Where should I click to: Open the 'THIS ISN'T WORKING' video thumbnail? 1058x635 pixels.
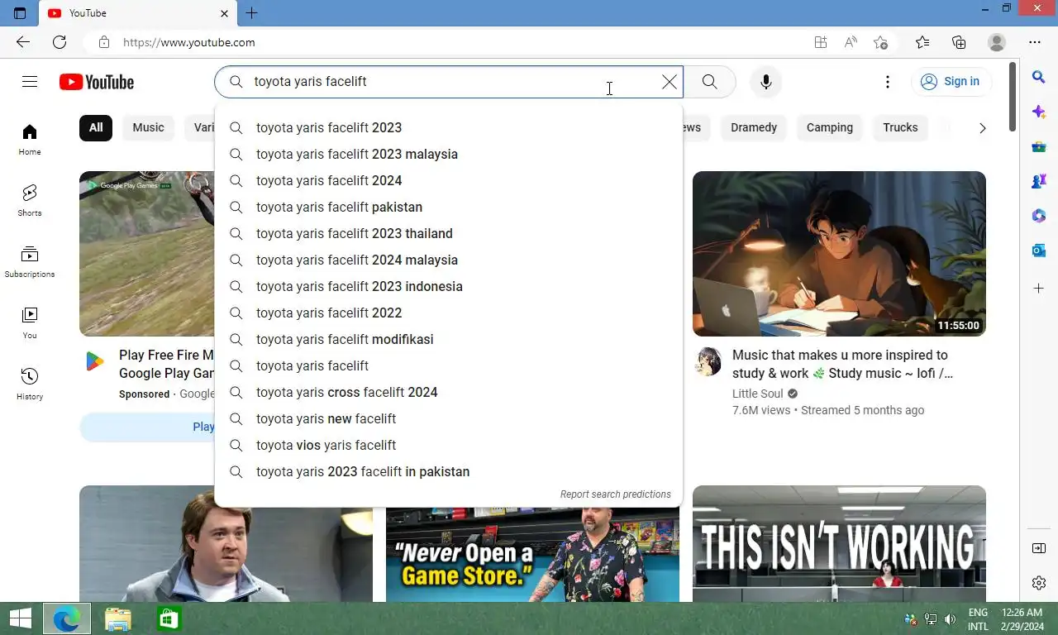click(839, 543)
